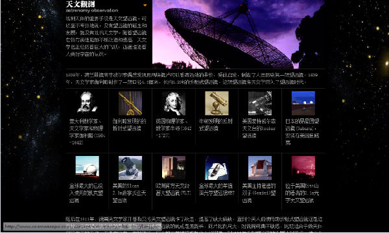389x233 pixels.
Task: Open Galileo's refracting telescope thumbnail
Action: coord(130,103)
